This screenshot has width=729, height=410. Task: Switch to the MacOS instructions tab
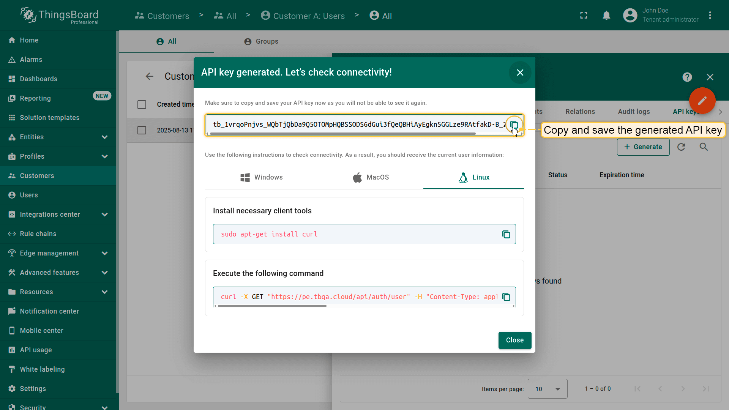[x=371, y=177]
